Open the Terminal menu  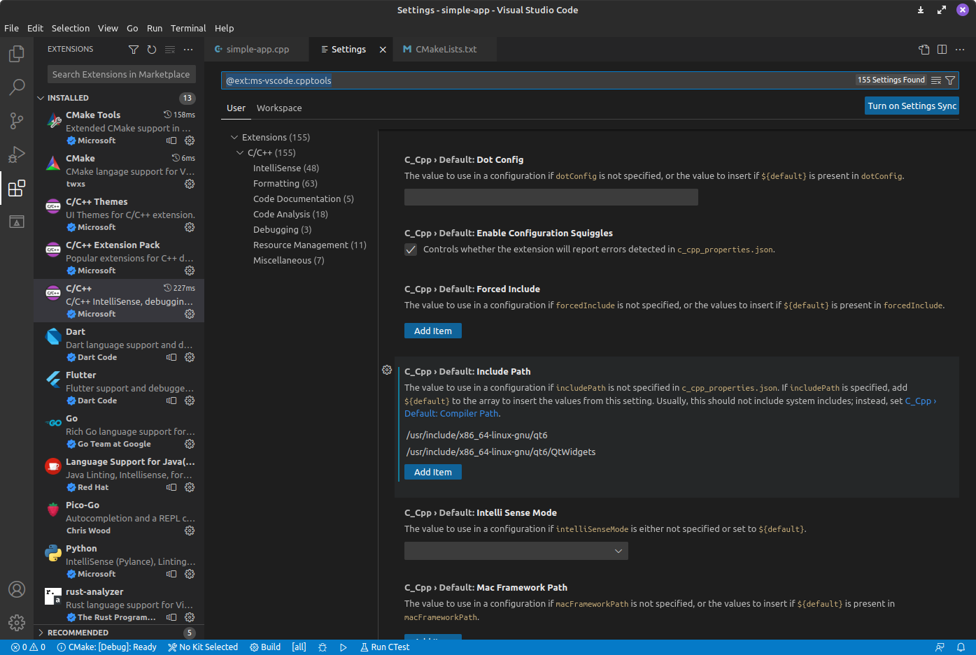(x=188, y=29)
